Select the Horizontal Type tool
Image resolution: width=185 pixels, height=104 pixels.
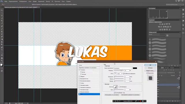click(2, 50)
